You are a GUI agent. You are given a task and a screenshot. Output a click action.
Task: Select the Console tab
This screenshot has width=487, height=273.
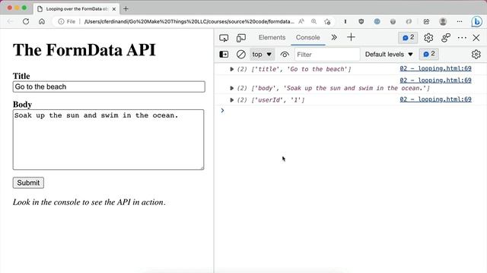[307, 37]
